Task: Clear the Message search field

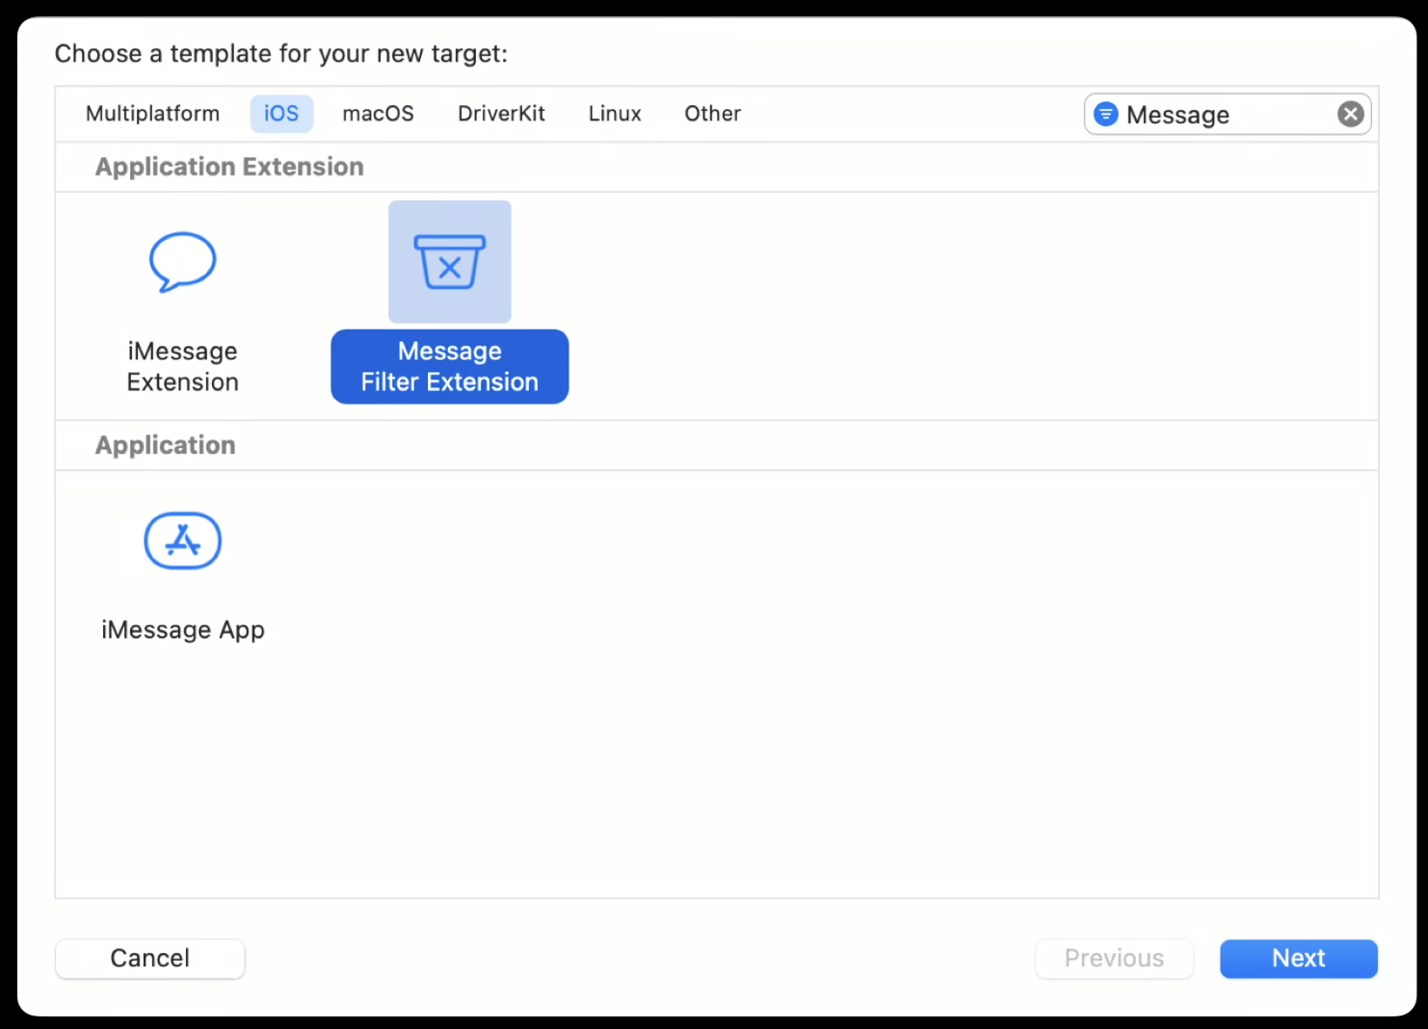Action: pos(1351,115)
